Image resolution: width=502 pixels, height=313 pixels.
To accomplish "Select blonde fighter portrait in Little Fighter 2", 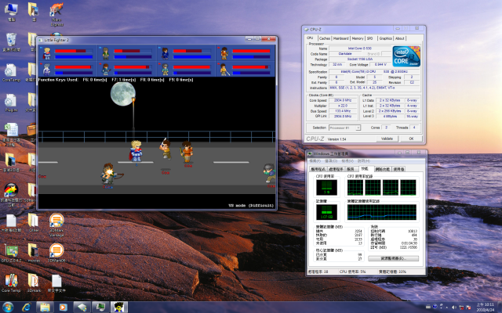I will point(47,53).
